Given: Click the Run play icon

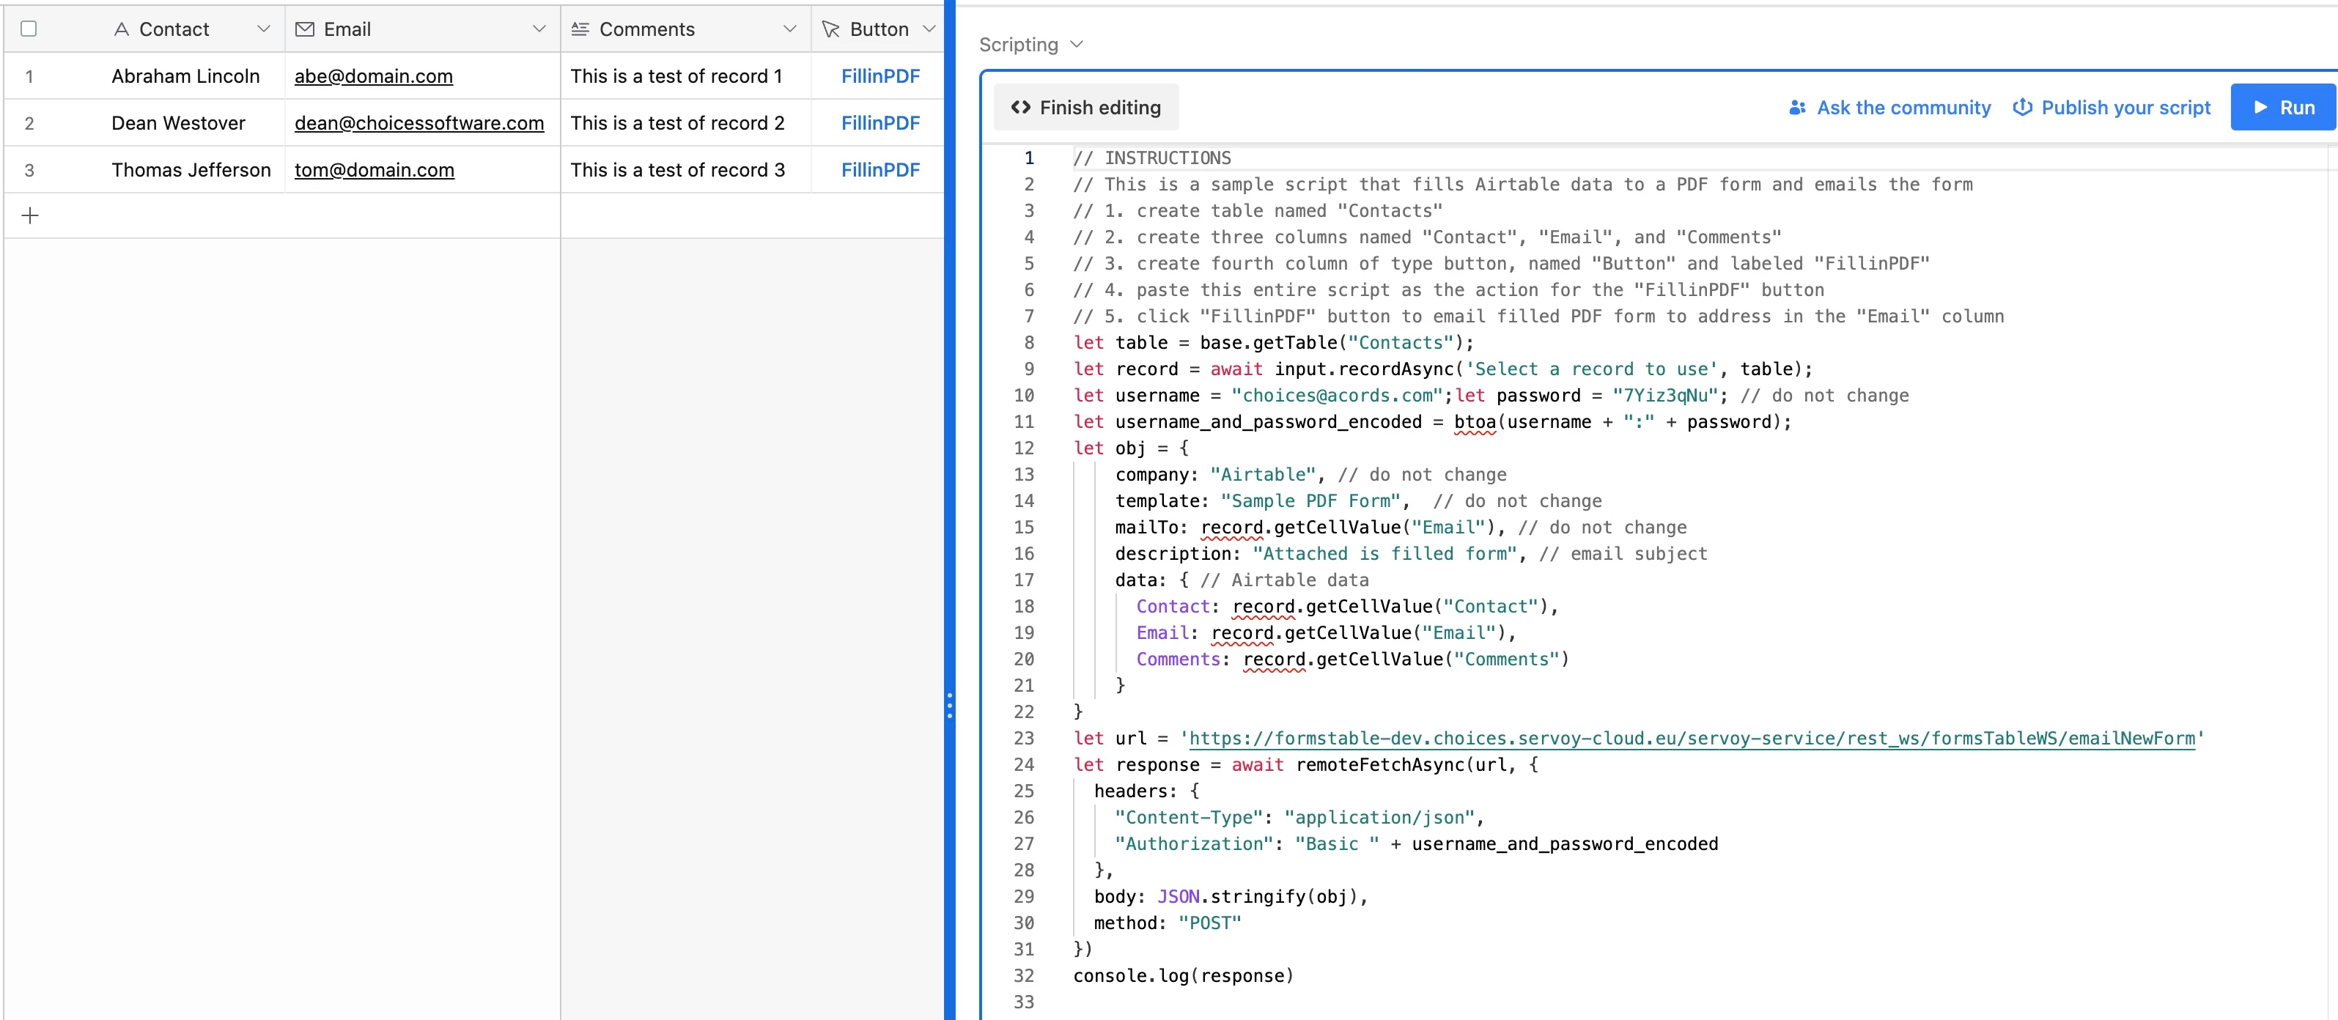Looking at the screenshot, I should click(2261, 107).
